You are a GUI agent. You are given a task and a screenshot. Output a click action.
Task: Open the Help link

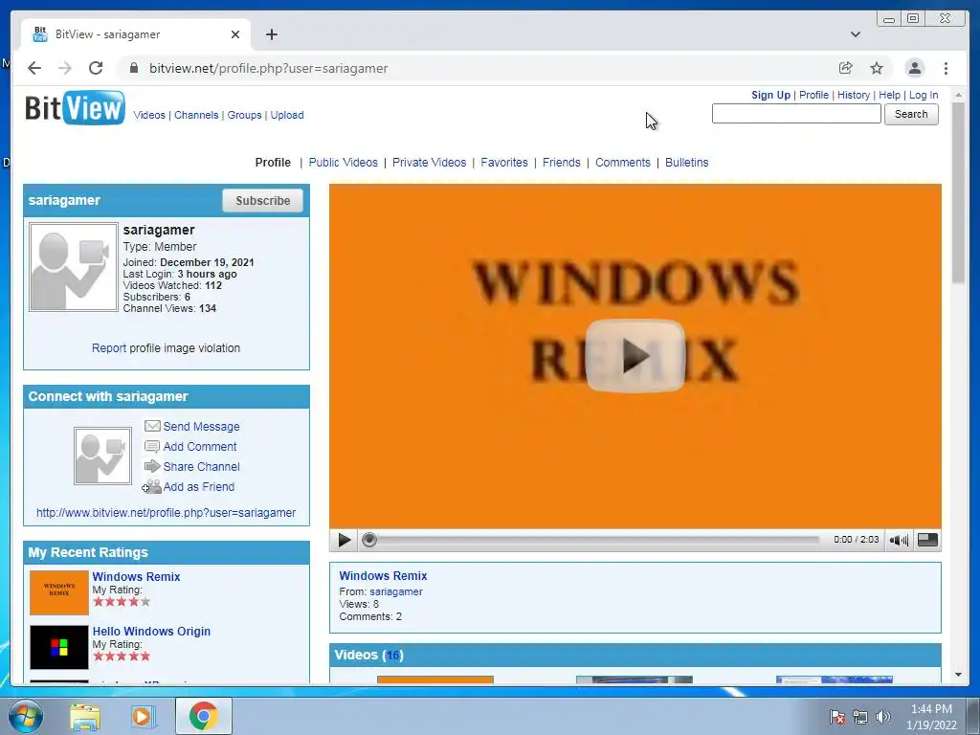pos(889,95)
